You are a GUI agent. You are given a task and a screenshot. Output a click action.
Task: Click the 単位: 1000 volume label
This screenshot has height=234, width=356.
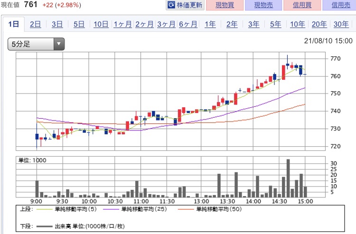[x=32, y=160]
